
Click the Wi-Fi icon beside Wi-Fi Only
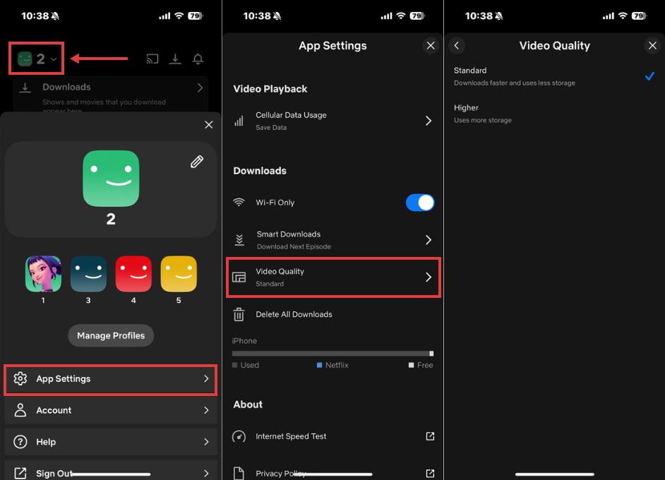click(239, 203)
